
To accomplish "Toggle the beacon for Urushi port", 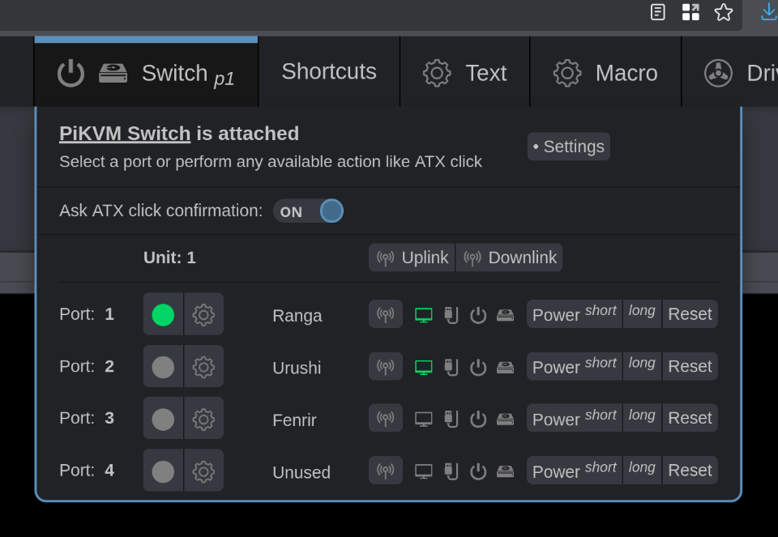I will pos(386,366).
